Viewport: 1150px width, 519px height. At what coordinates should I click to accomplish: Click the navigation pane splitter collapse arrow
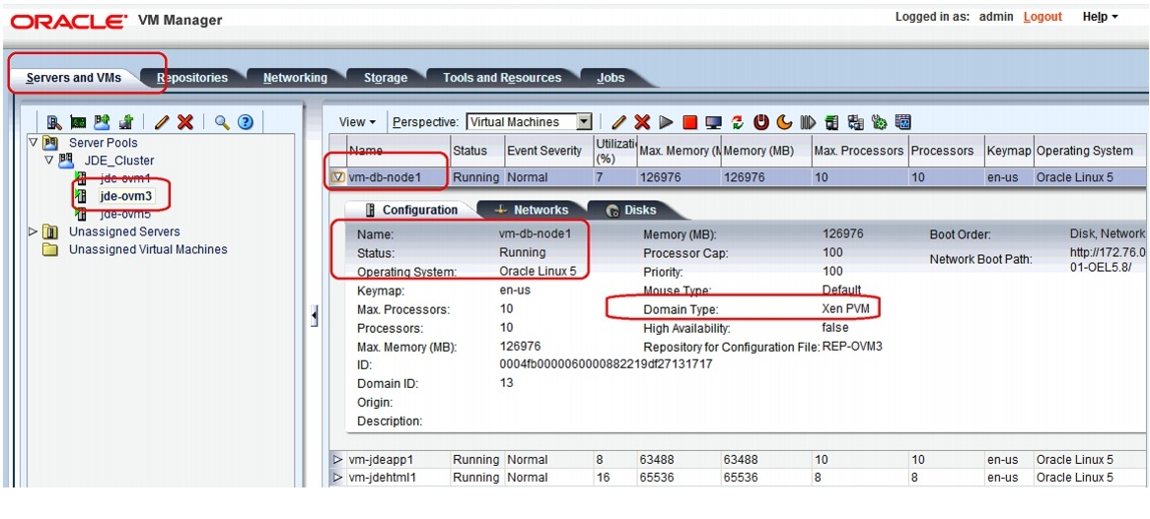[x=314, y=316]
